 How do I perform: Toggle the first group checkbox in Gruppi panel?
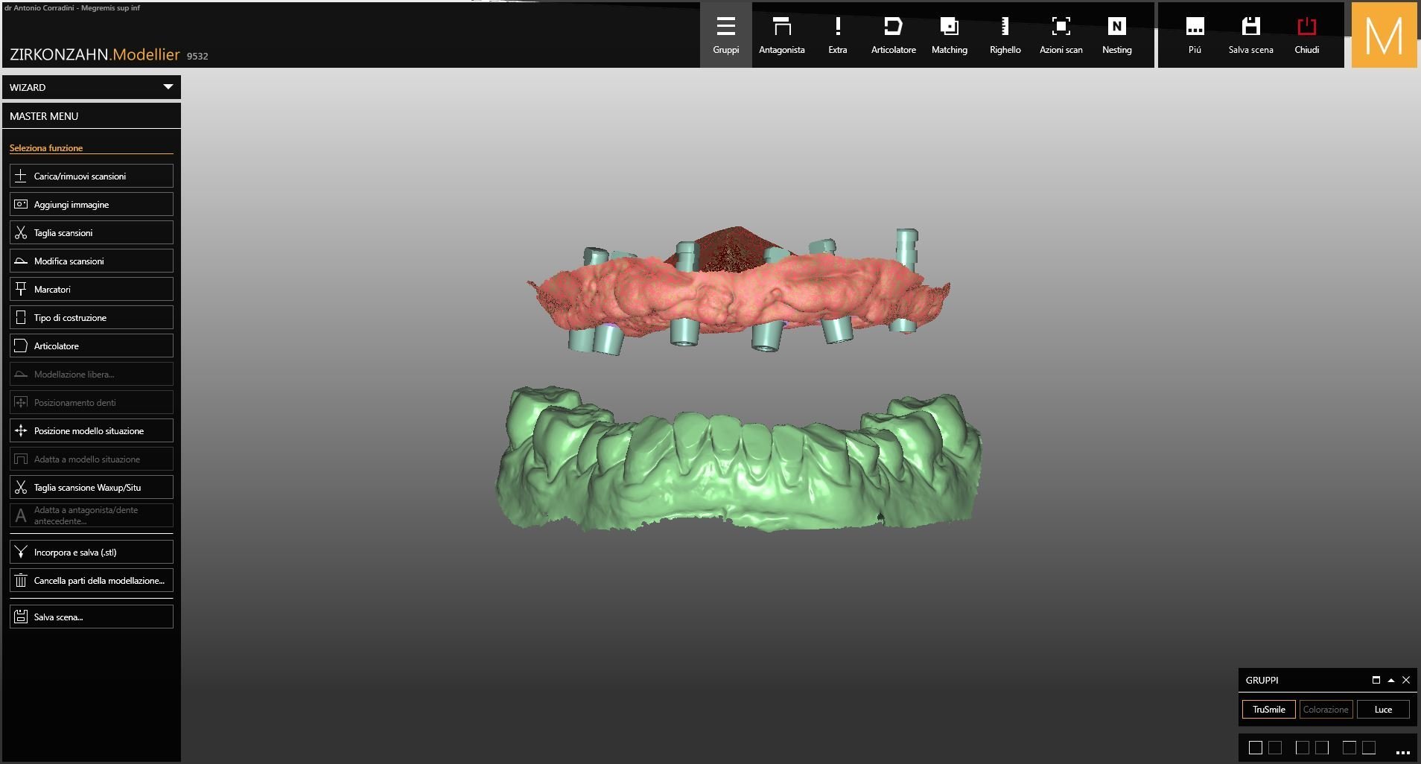1256,748
